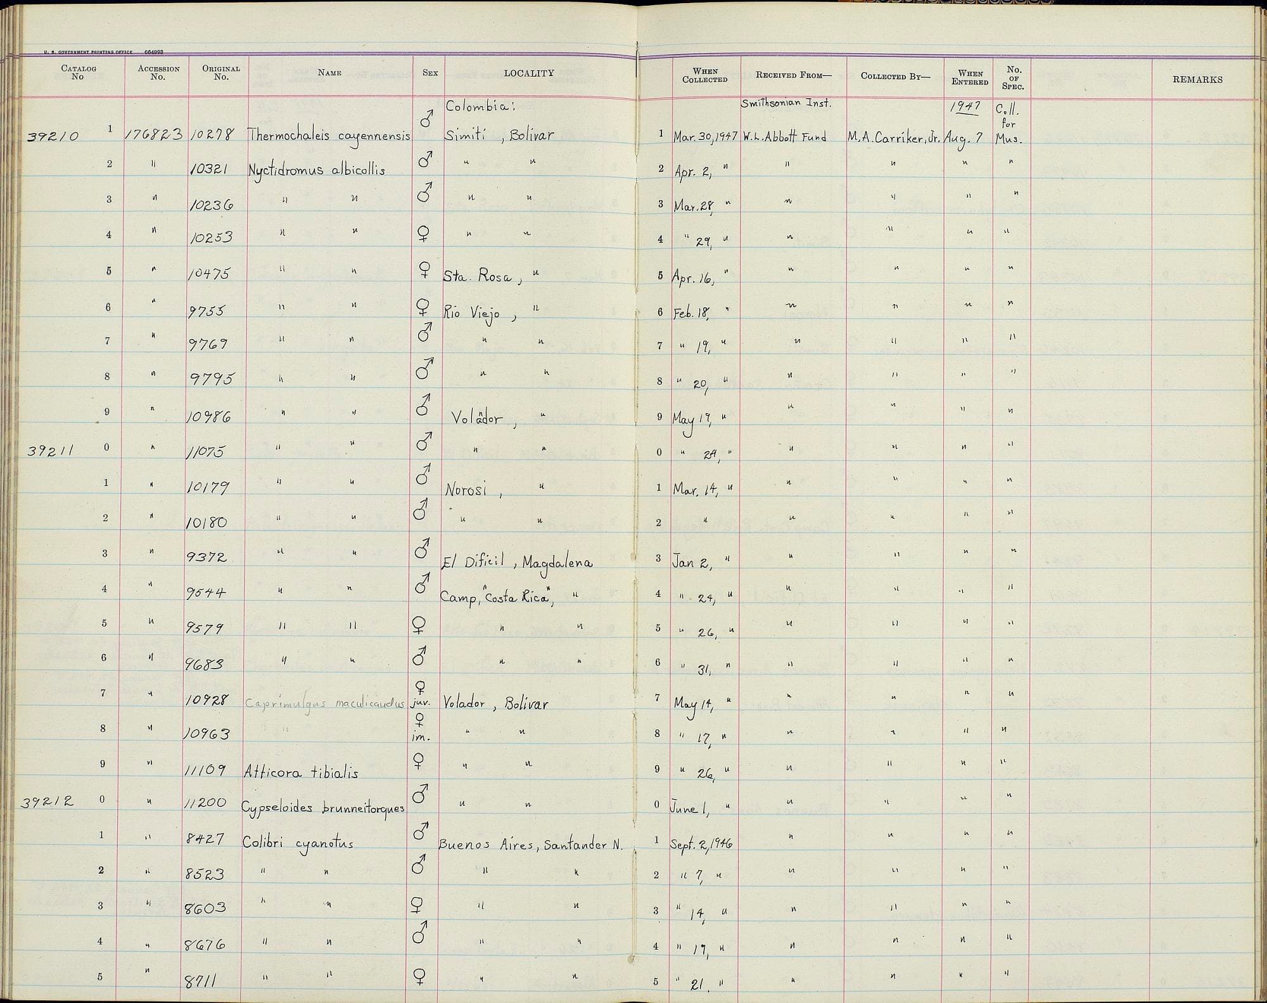Select collector "M.A. Carriker, Jr."
1267x1003 pixels.
click(x=894, y=136)
